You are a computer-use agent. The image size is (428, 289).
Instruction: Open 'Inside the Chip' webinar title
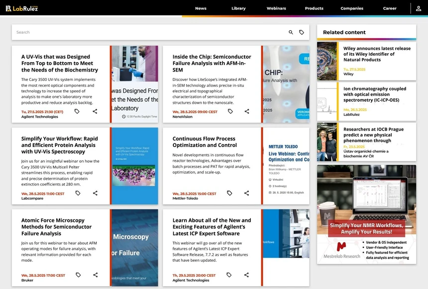tap(212, 63)
